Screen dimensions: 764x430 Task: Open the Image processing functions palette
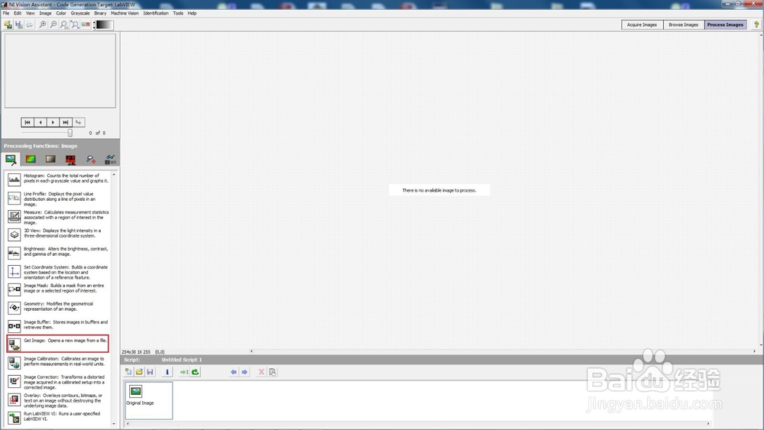(x=11, y=159)
